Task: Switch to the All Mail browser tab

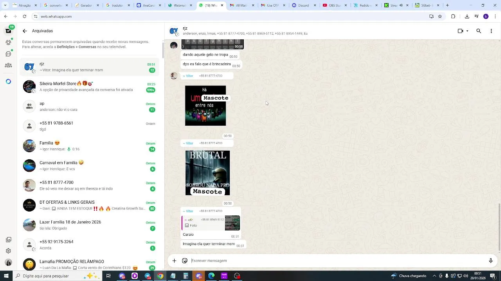Action: point(241,5)
